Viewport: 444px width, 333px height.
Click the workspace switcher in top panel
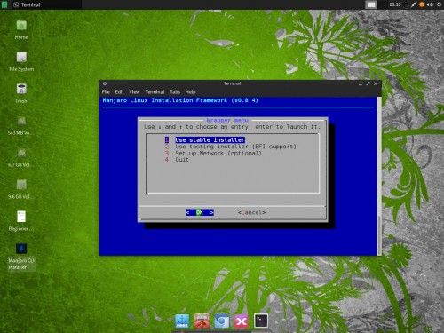pyautogui.click(x=371, y=4)
